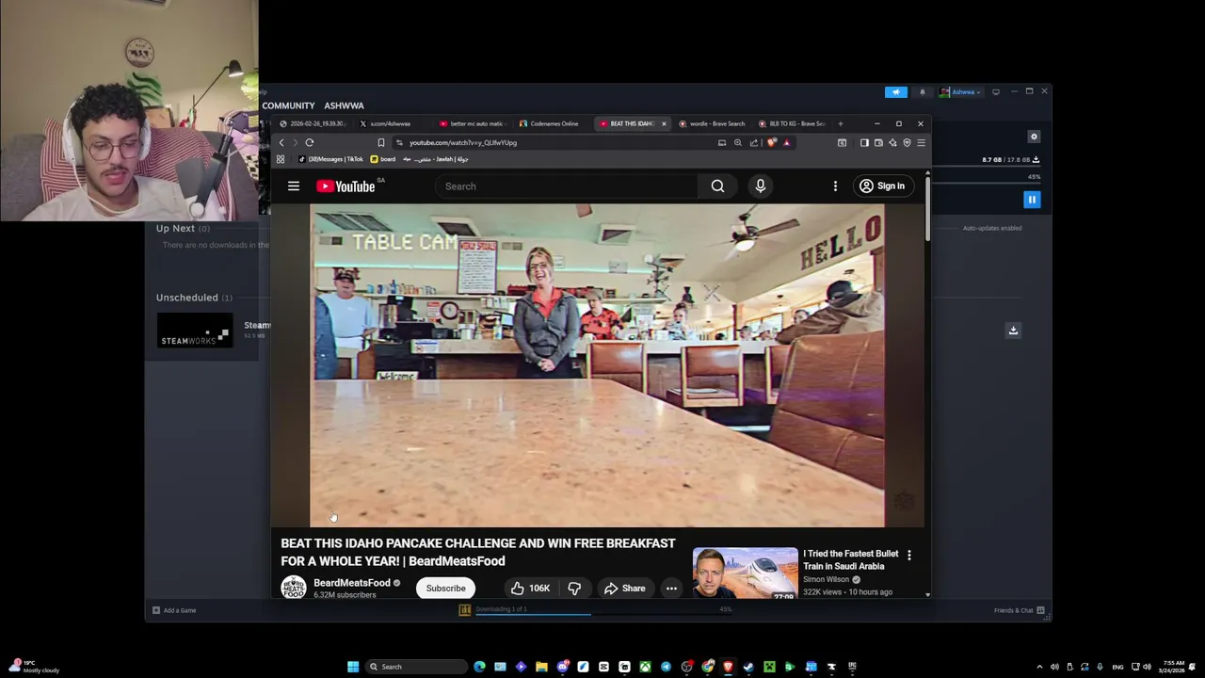Switch to wordle - Brave Search tab

[714, 123]
